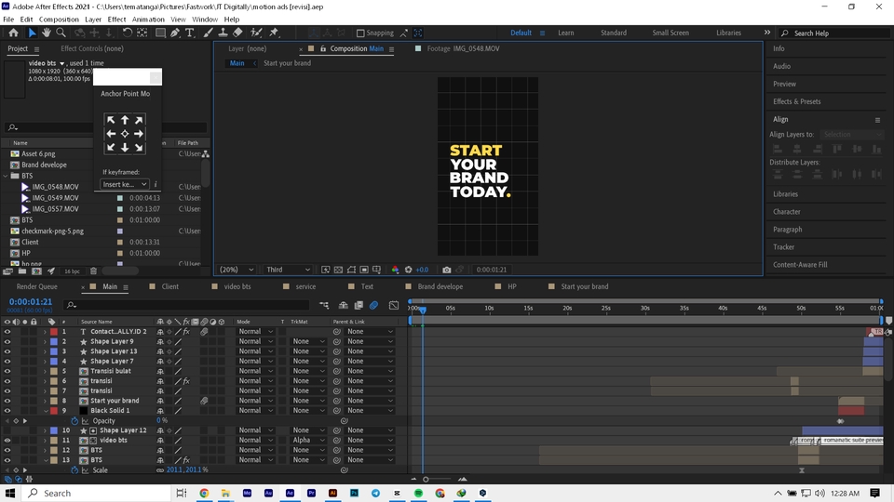Viewport: 894px width, 502px height.
Task: Open the Animation menu
Action: 148,20
